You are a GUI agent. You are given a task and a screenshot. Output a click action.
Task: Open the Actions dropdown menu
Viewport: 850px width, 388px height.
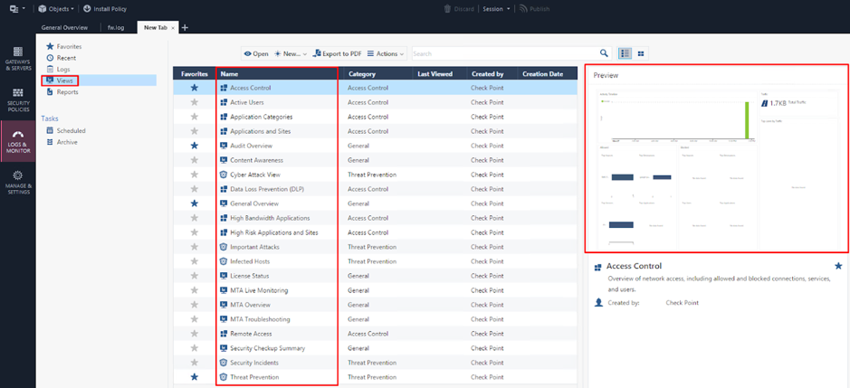[x=386, y=53]
